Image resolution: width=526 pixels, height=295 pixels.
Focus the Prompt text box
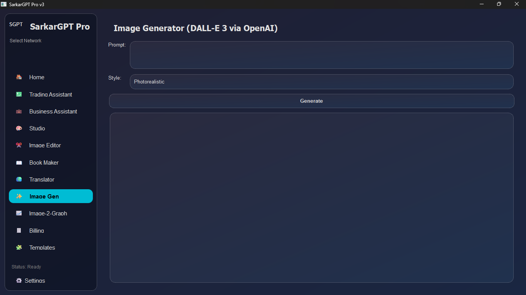(322, 55)
